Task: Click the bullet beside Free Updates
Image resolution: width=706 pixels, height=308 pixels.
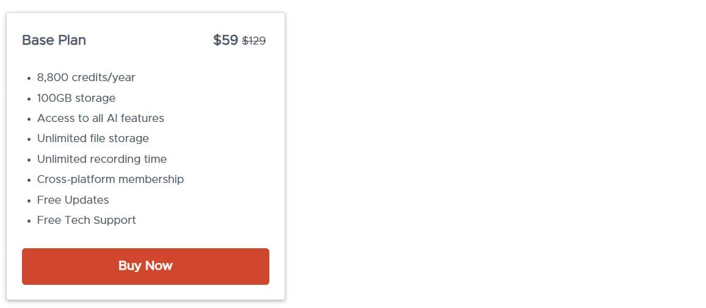Action: (29, 201)
